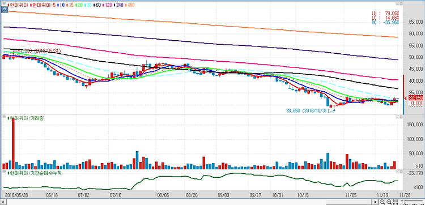Screen dimensions: 425x205
Task: Click the 65,000 price axis label
Action: tap(416, 23)
